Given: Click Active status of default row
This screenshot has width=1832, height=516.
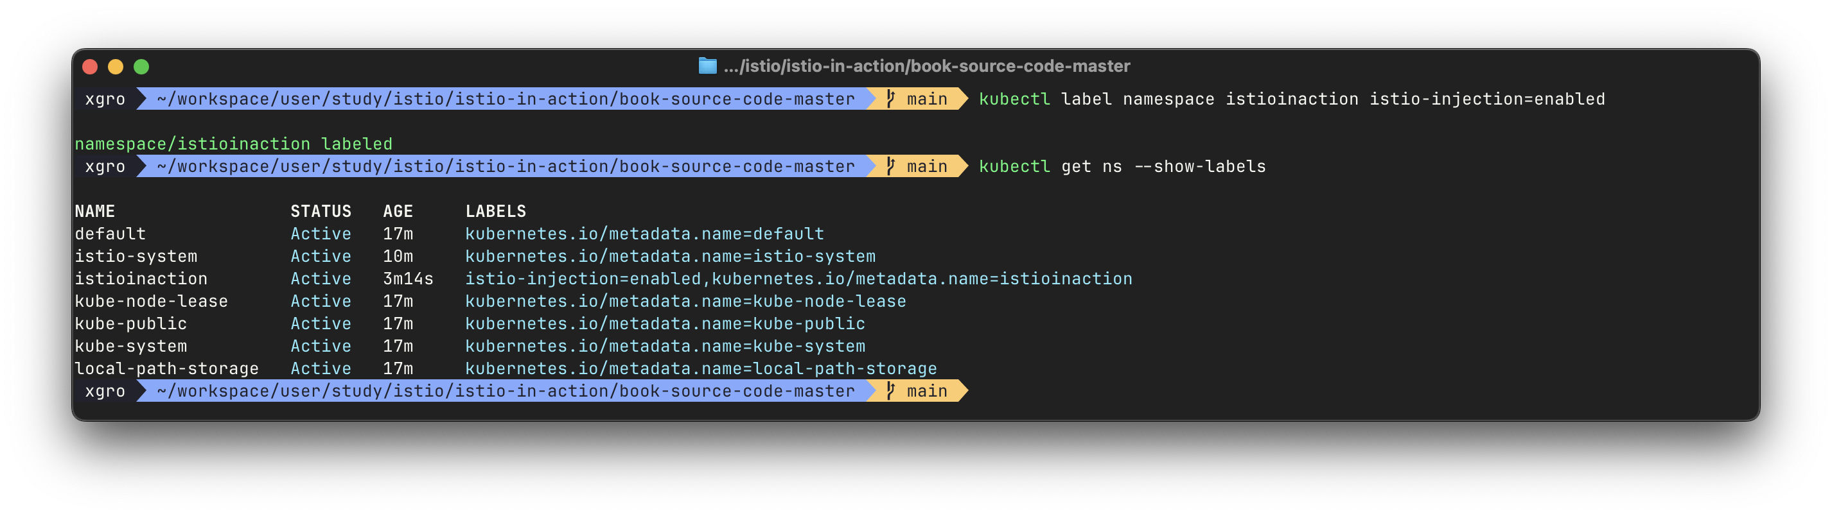Looking at the screenshot, I should click(321, 234).
